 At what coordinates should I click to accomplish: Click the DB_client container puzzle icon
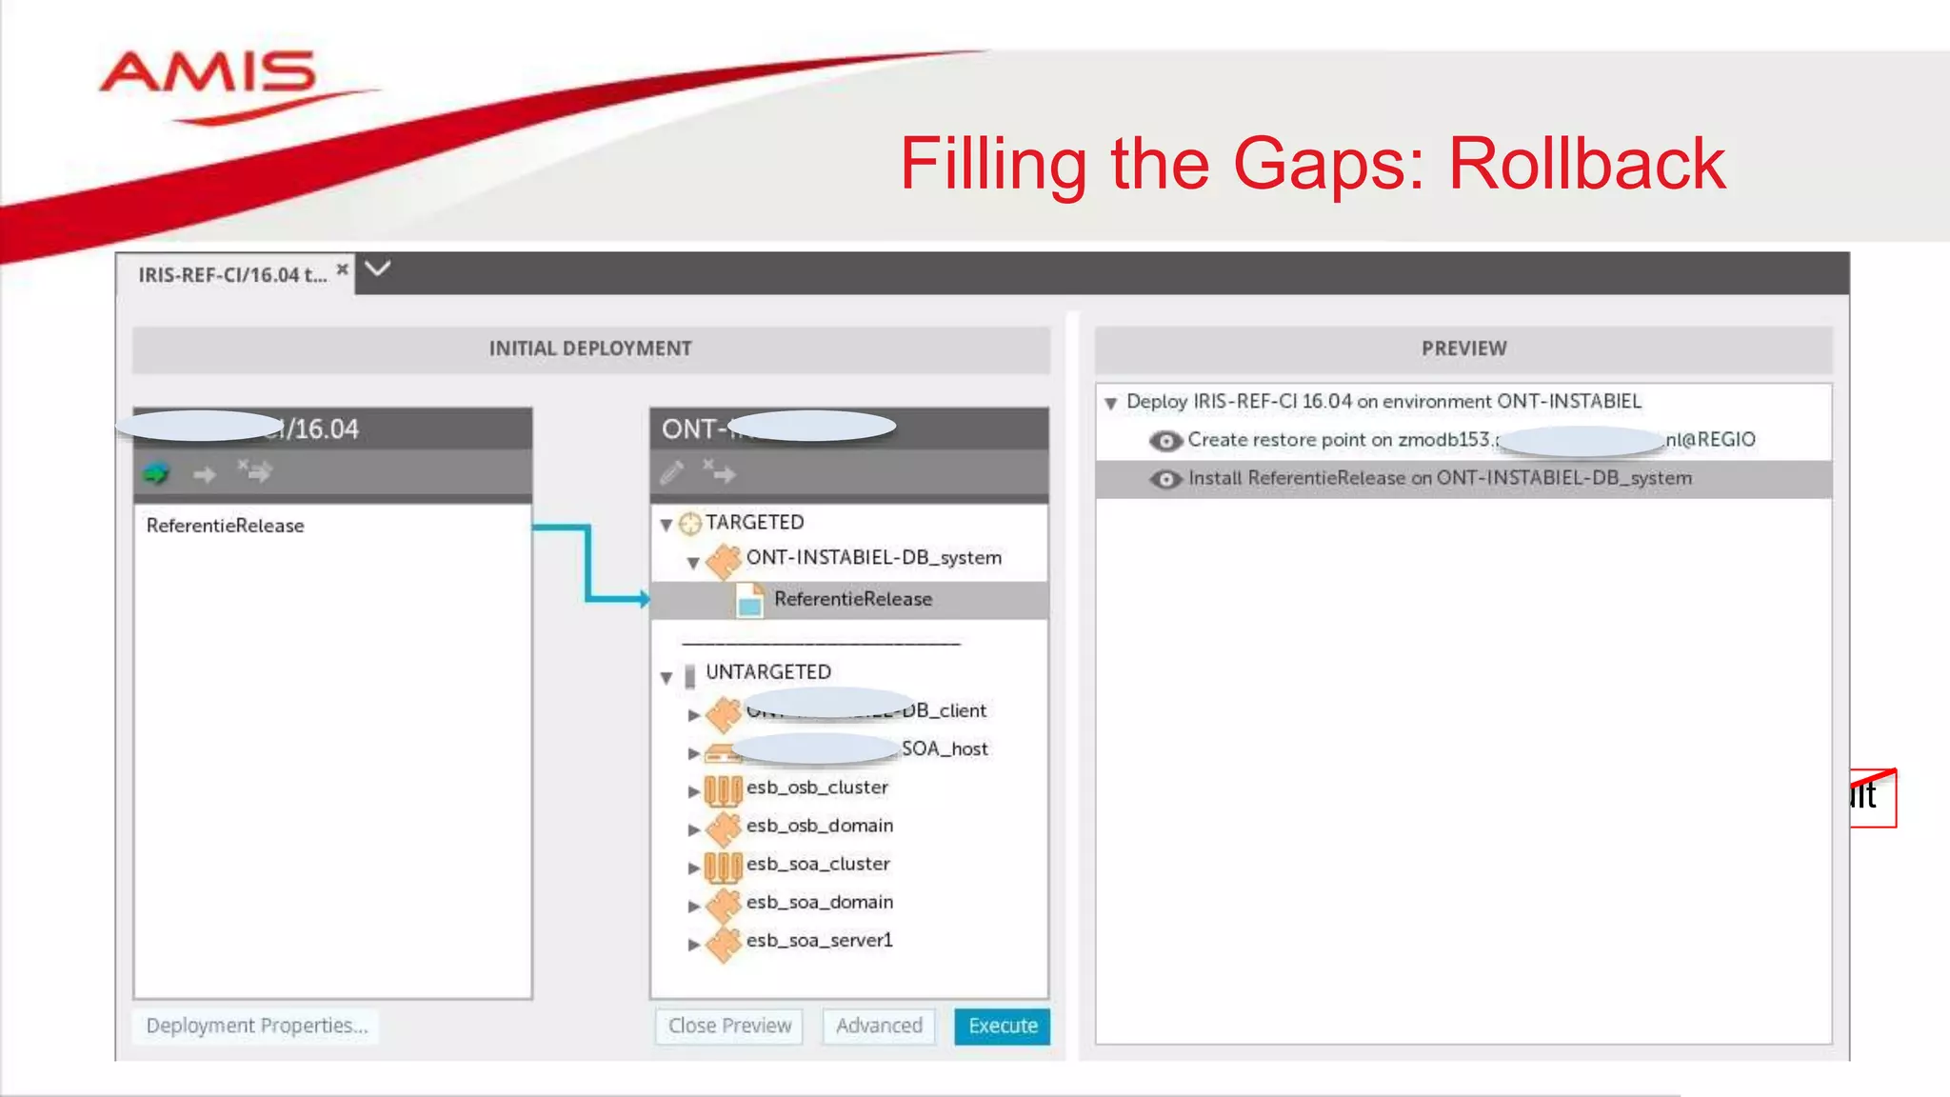(724, 712)
